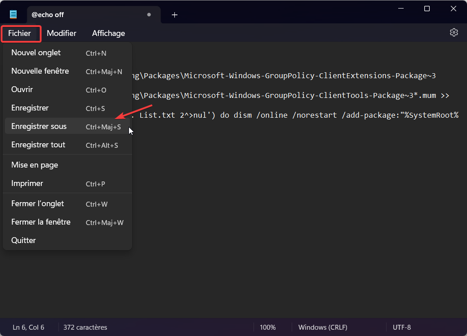
Task: Select Quitter to exit Notepad
Action: [67, 240]
